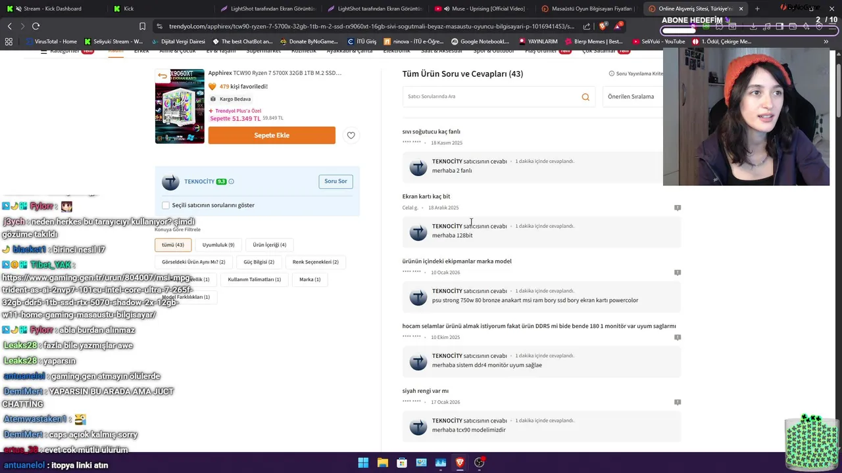Filter questions by 'Güç Bilgisi (2)'
842x473 pixels.
(x=259, y=262)
